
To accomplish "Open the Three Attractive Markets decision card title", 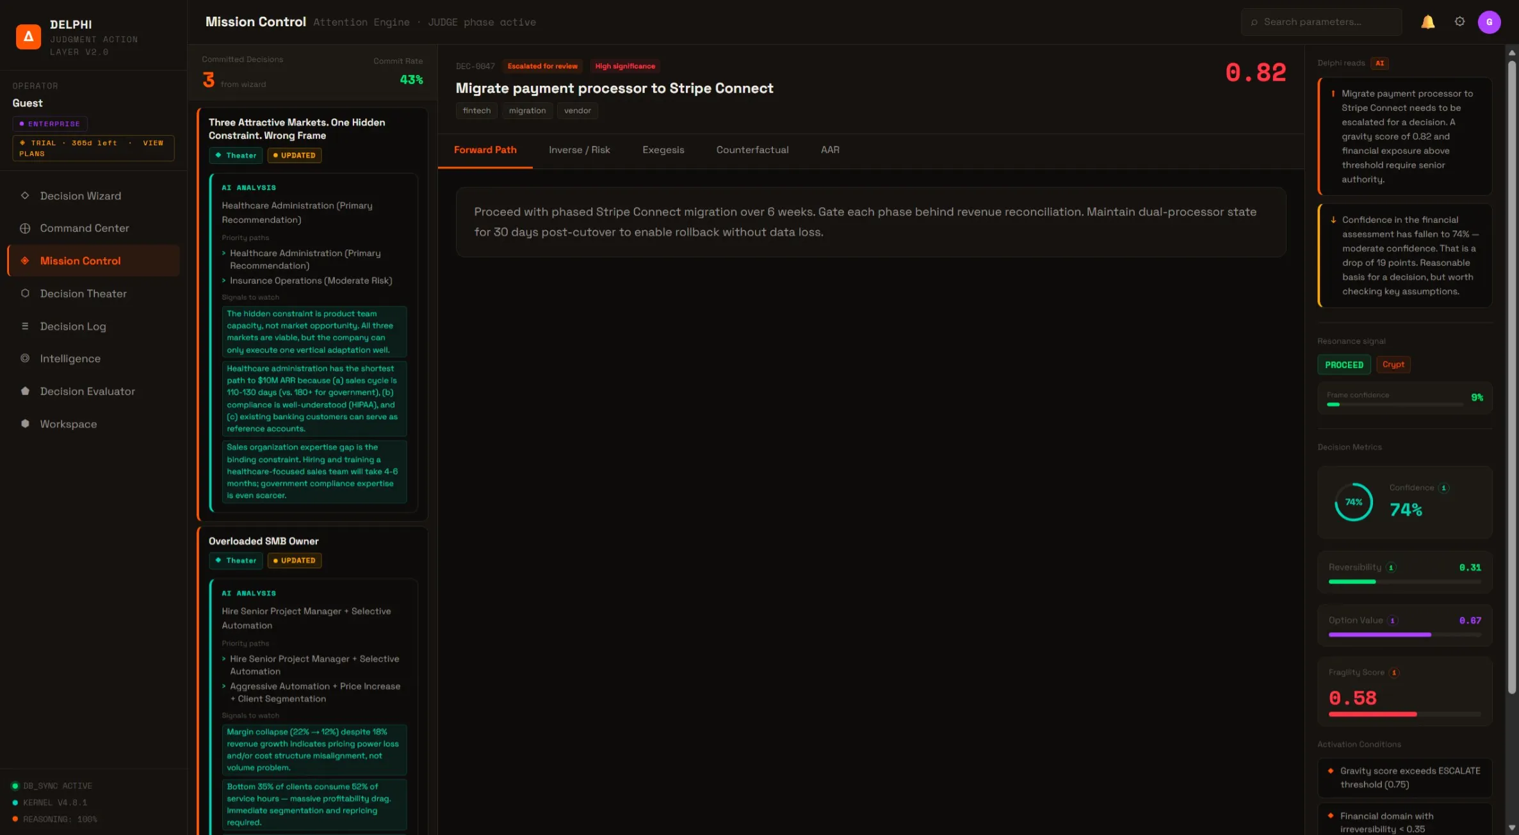I will pos(296,129).
